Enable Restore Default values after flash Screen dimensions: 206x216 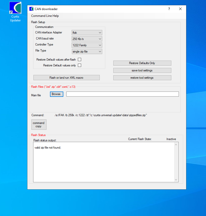tap(79, 59)
